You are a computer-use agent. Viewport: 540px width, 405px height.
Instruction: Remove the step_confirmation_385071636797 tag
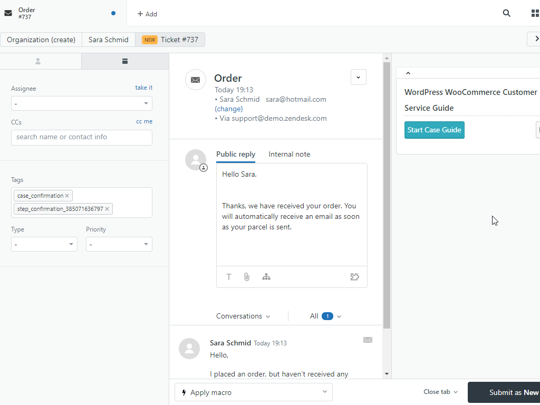(107, 209)
